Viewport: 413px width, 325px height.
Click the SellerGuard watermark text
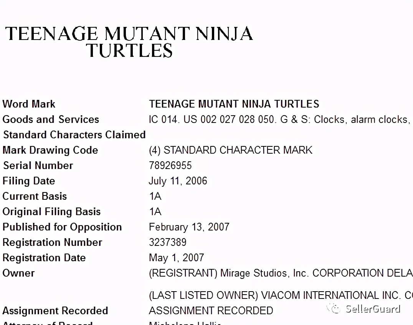(x=373, y=308)
